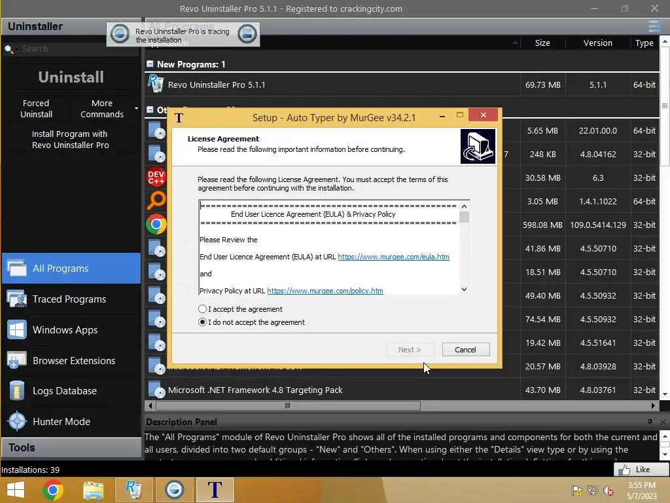
Task: Open Google Chrome from the taskbar
Action: [x=53, y=490]
